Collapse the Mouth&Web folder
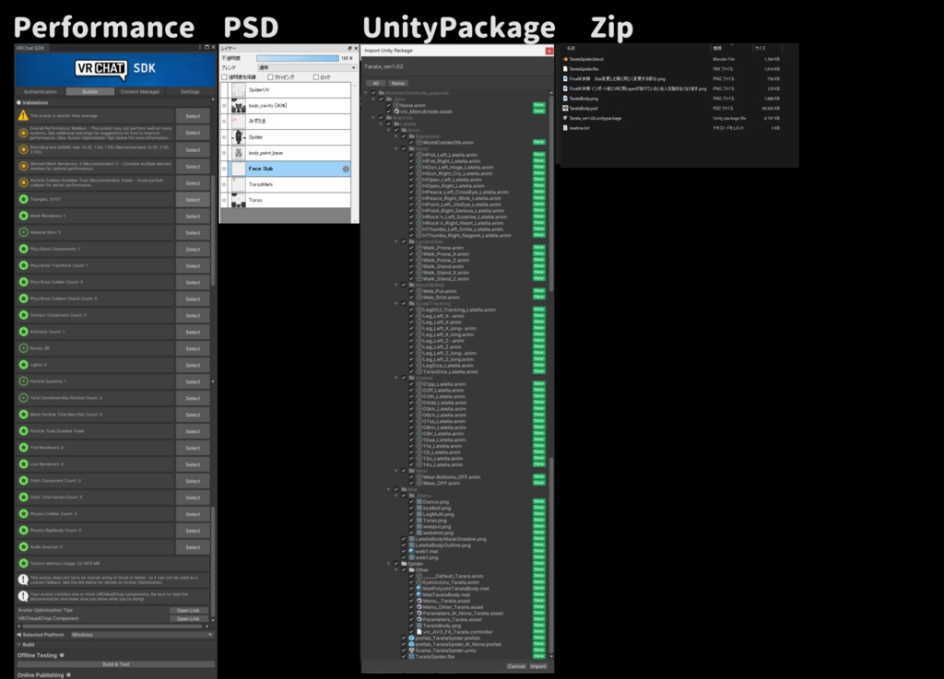Image resolution: width=944 pixels, height=679 pixels. [396, 285]
